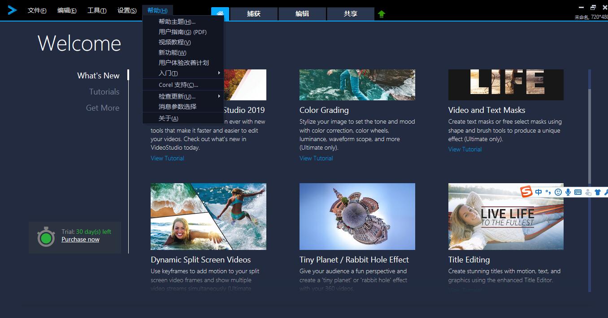Select Get More in sidebar
608x318 pixels.
tap(103, 107)
